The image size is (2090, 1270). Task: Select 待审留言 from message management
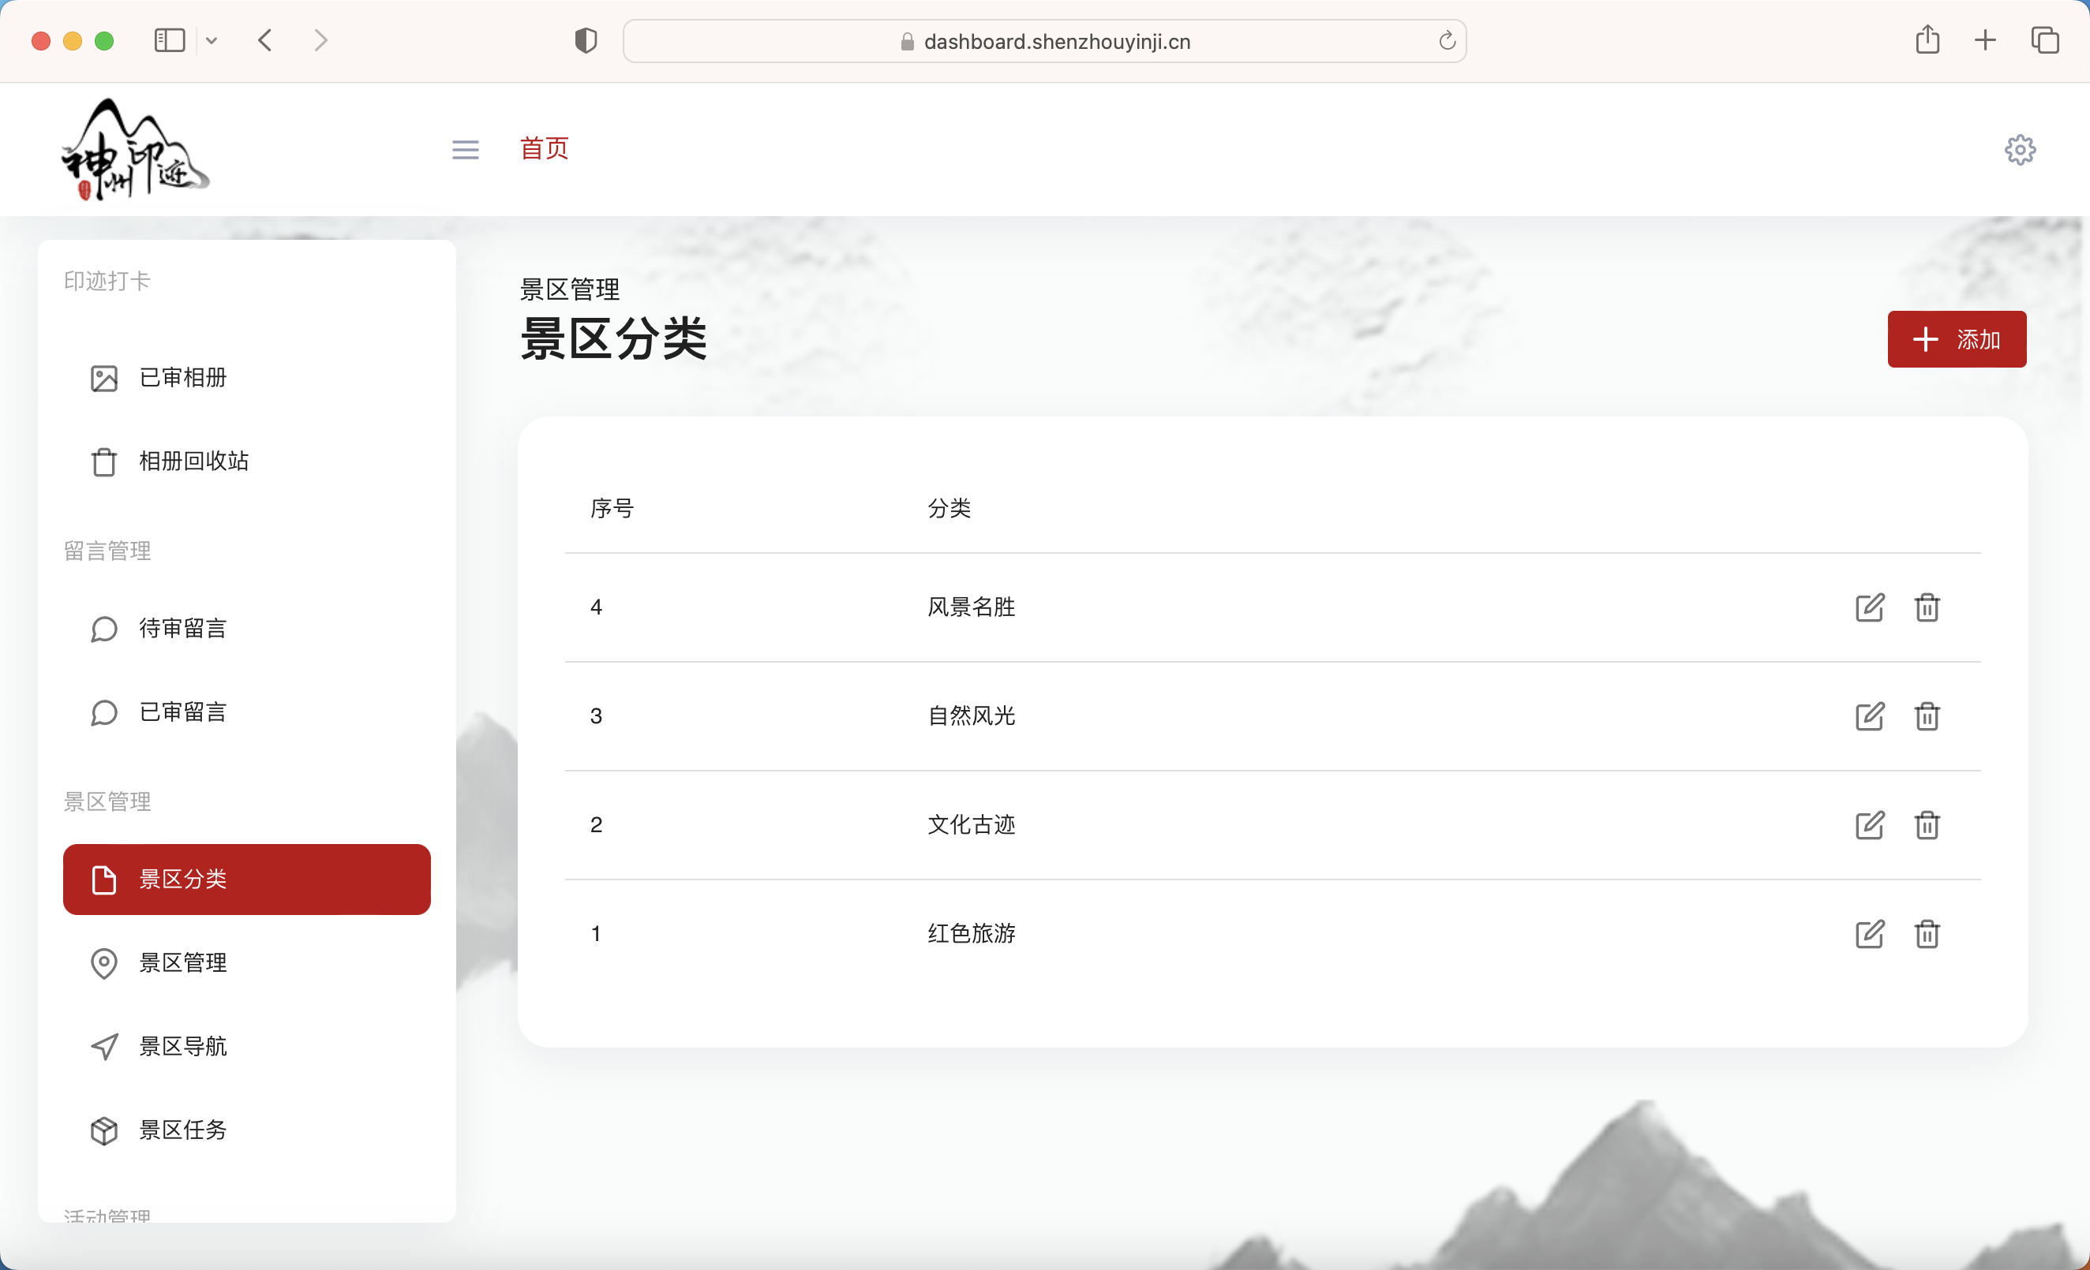182,628
